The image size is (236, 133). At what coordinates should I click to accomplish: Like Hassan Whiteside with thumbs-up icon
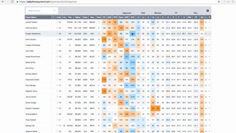coord(58,45)
